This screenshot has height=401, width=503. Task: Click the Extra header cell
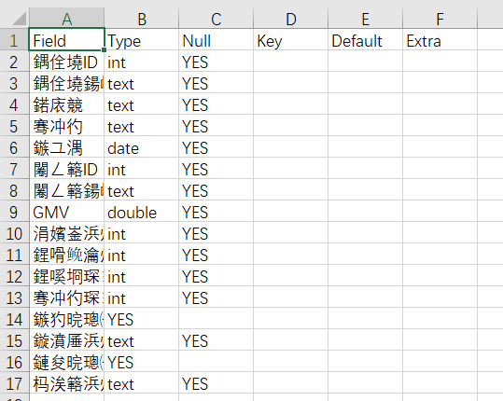coord(440,40)
